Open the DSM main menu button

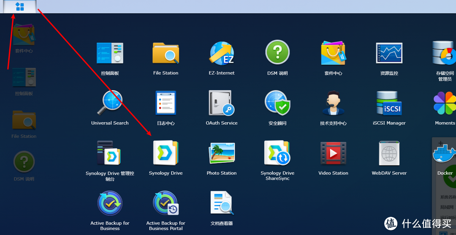[x=20, y=6]
